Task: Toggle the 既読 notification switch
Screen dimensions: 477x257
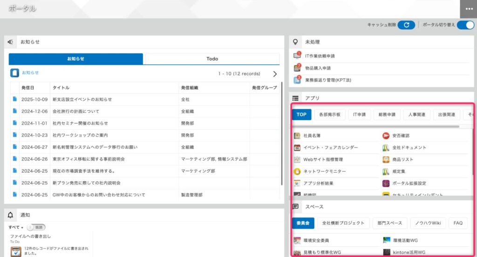Action: (36, 227)
